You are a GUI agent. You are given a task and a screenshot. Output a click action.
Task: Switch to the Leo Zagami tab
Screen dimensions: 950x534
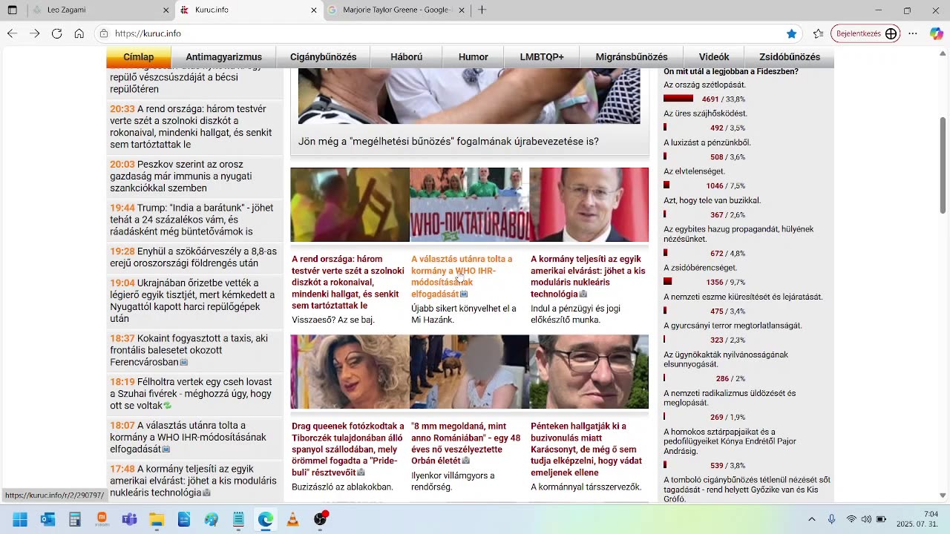click(100, 10)
